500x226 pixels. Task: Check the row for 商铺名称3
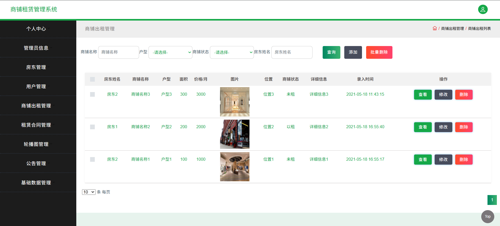click(92, 94)
